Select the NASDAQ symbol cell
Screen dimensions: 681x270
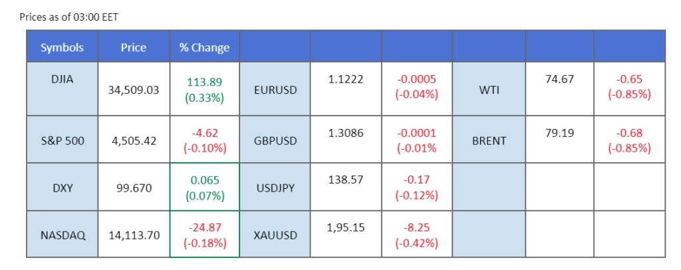(x=62, y=235)
